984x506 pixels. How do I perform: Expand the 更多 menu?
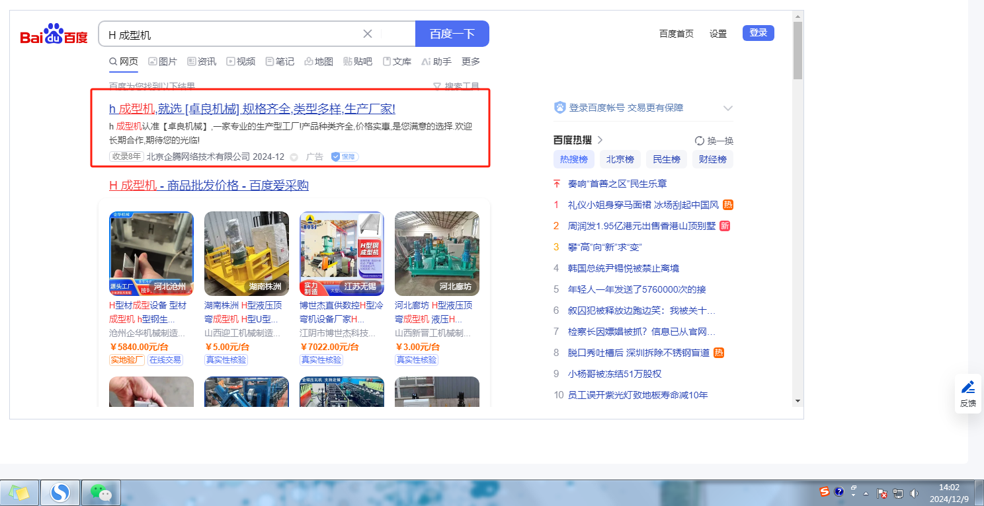[x=471, y=61]
